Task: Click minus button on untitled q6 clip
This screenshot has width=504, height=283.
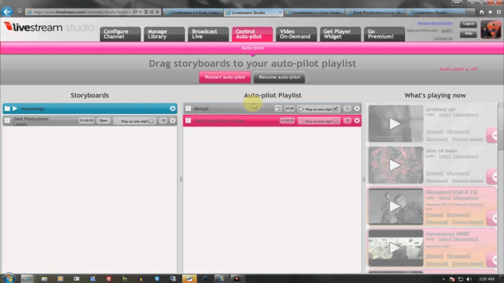Action: [x=492, y=135]
